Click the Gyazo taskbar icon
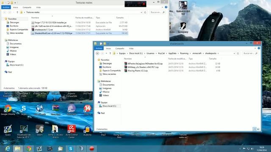The image size is (271, 152). pos(39,149)
